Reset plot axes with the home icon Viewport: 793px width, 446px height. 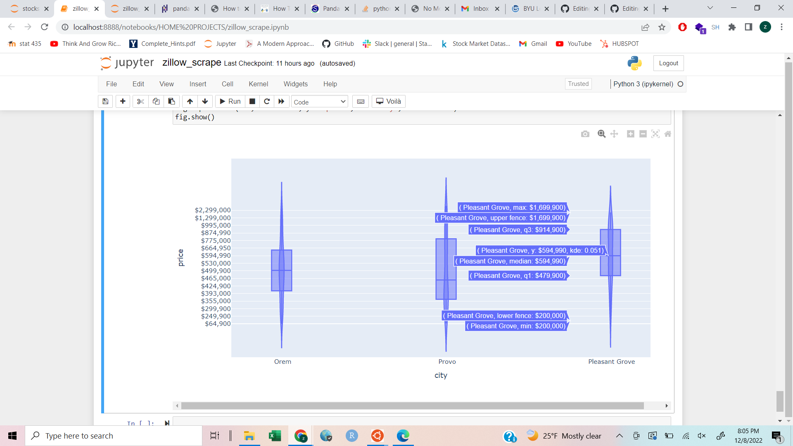(x=668, y=134)
